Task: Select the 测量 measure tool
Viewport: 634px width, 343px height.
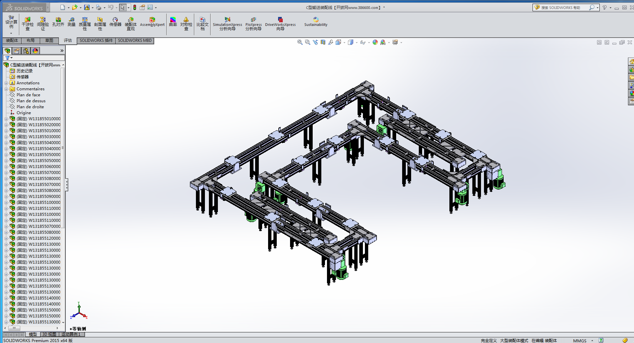Action: 72,22
